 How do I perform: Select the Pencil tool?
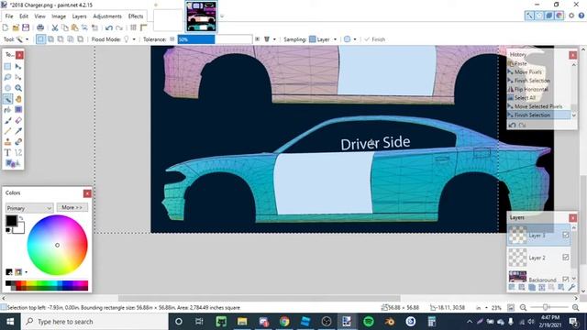7,131
